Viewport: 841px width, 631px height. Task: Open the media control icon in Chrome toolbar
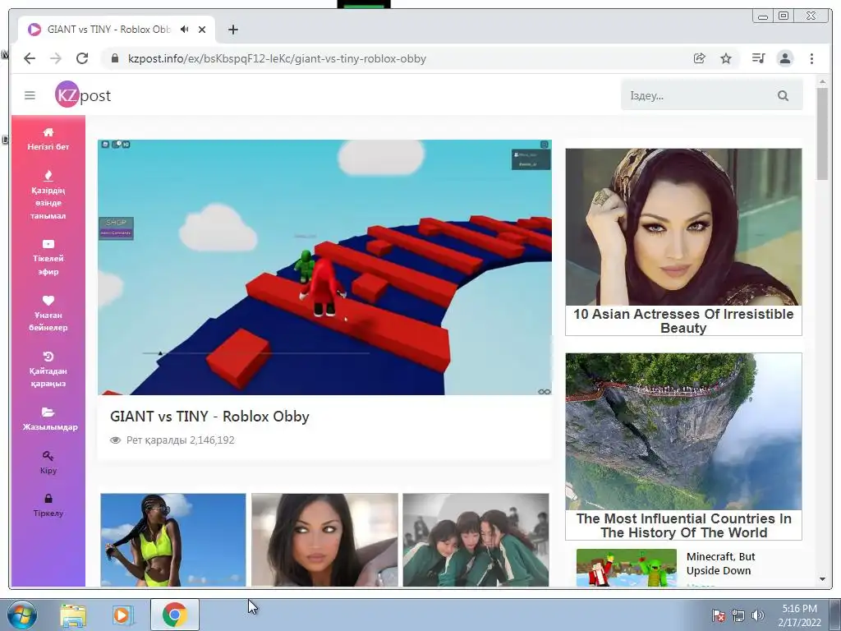pyautogui.click(x=758, y=58)
